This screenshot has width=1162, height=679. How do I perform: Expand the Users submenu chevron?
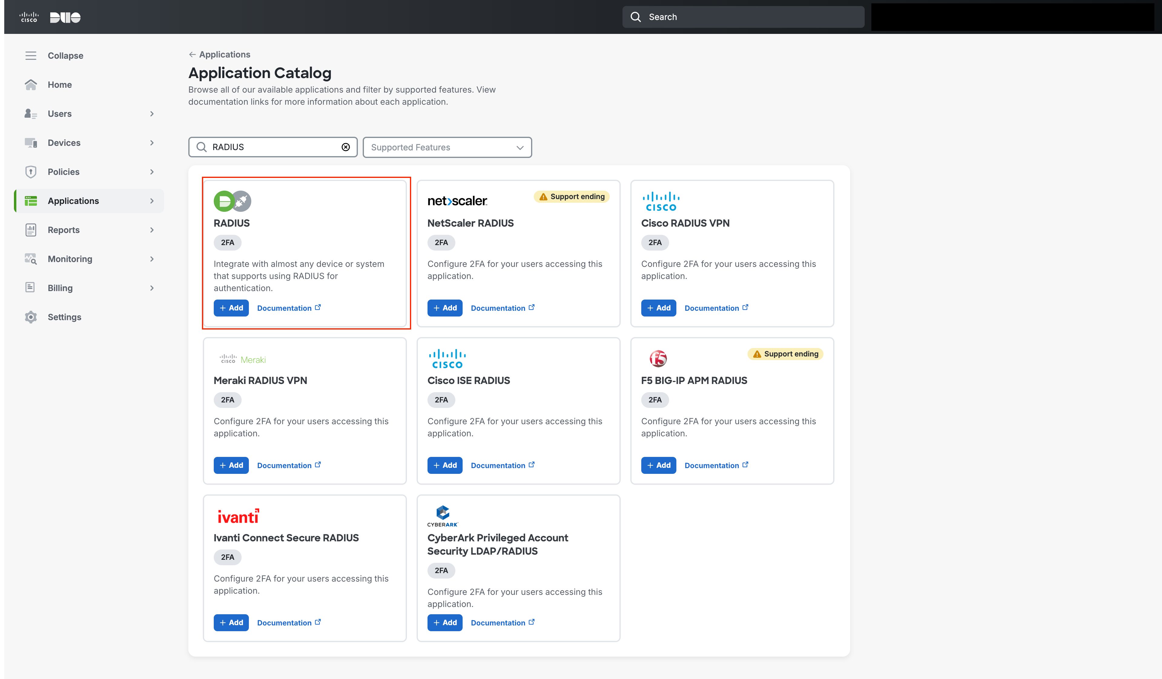pos(152,114)
